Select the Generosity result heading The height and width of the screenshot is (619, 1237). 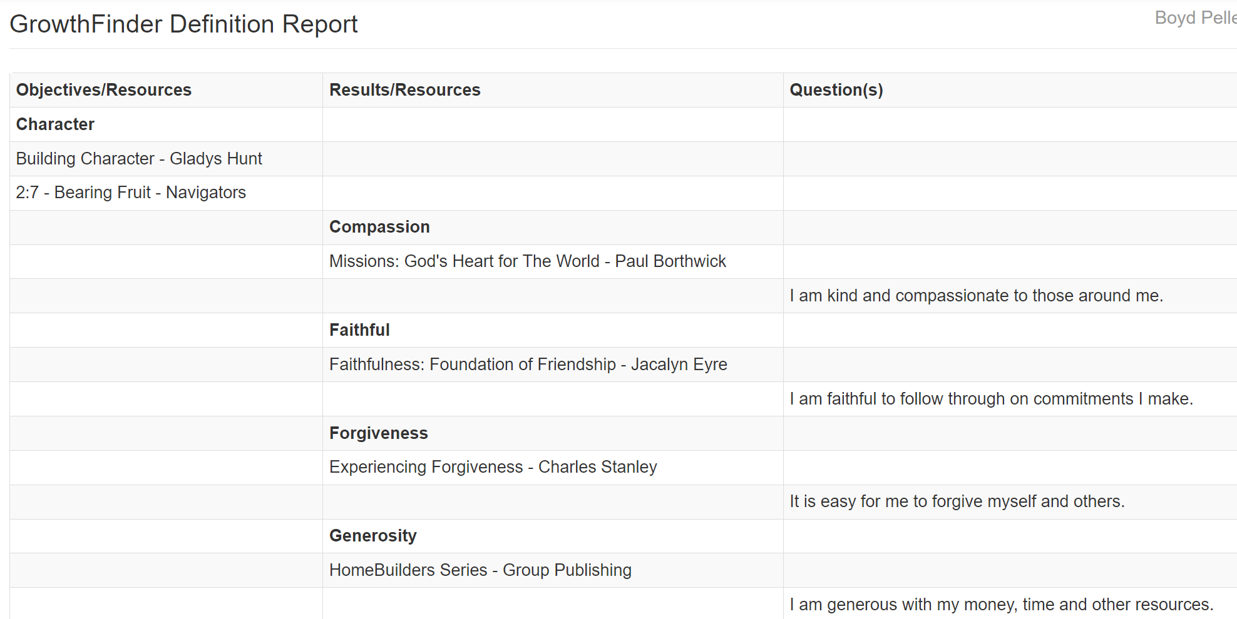373,536
